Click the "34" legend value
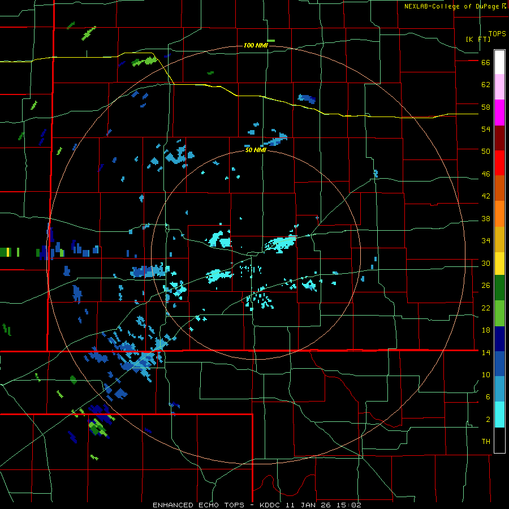The width and height of the screenshot is (509, 509). coord(486,241)
